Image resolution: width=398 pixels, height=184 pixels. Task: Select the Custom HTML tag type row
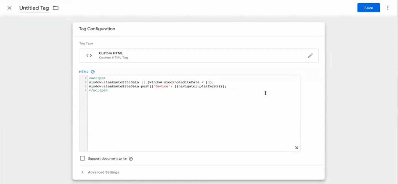(x=198, y=56)
